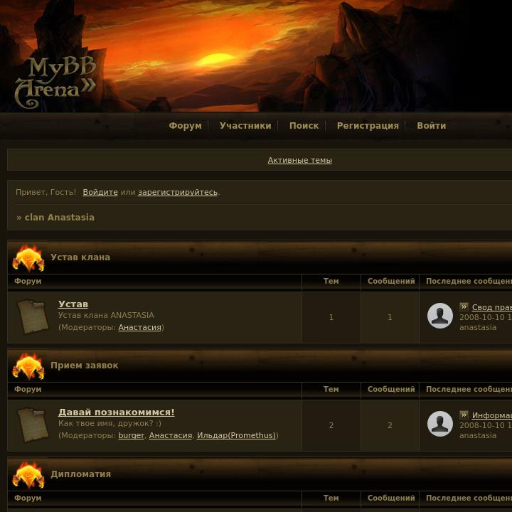Click arrow icon before Информация link
The image size is (512, 512).
click(x=464, y=415)
